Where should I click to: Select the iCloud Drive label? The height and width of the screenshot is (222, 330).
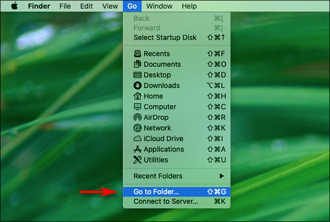[163, 139]
